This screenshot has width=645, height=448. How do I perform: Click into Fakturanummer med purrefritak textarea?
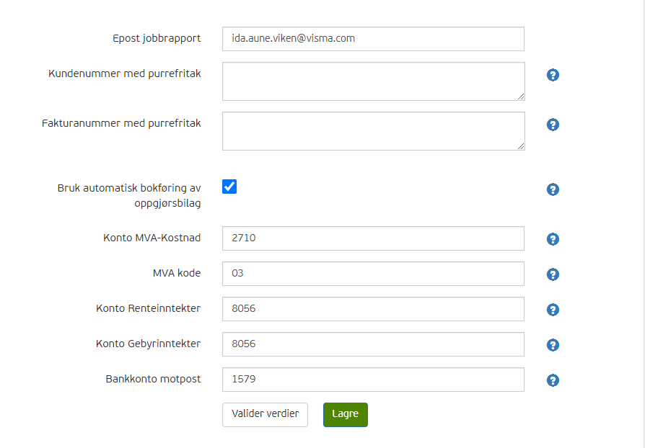tap(374, 131)
